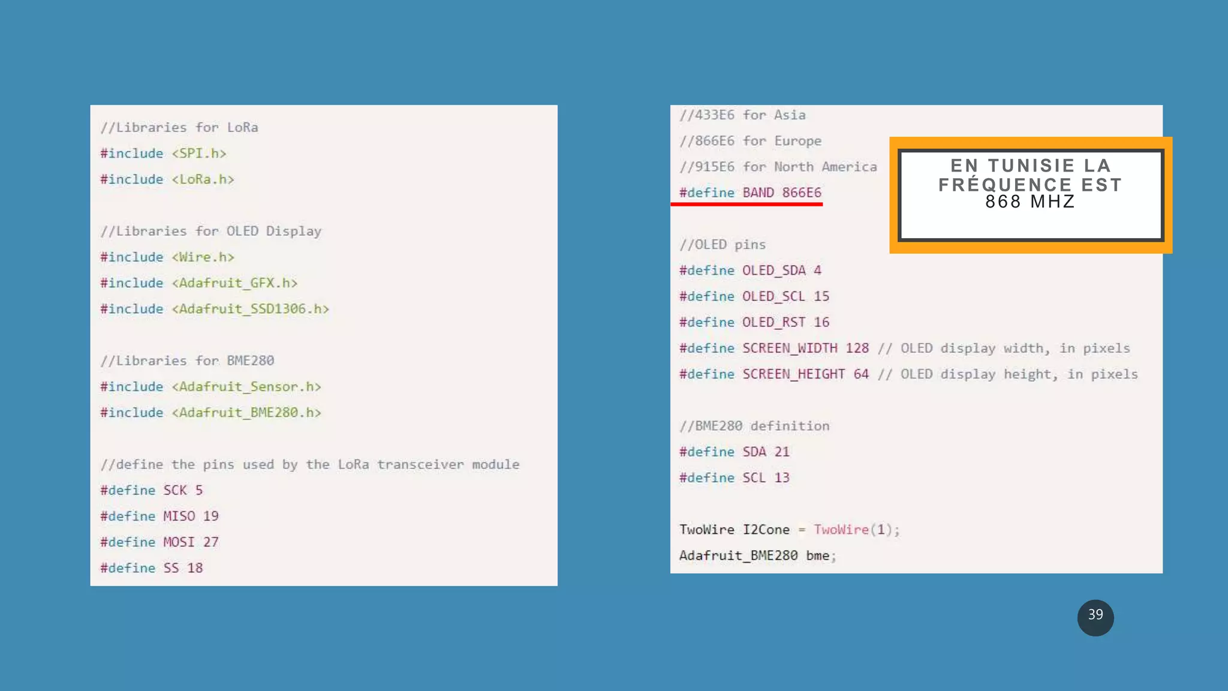Click the '//915E6 for North America' comment
The height and width of the screenshot is (691, 1228).
click(x=778, y=167)
